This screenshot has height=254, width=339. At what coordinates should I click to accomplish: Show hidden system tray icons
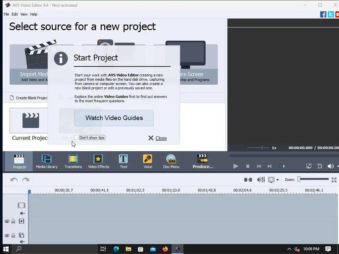tap(289, 249)
